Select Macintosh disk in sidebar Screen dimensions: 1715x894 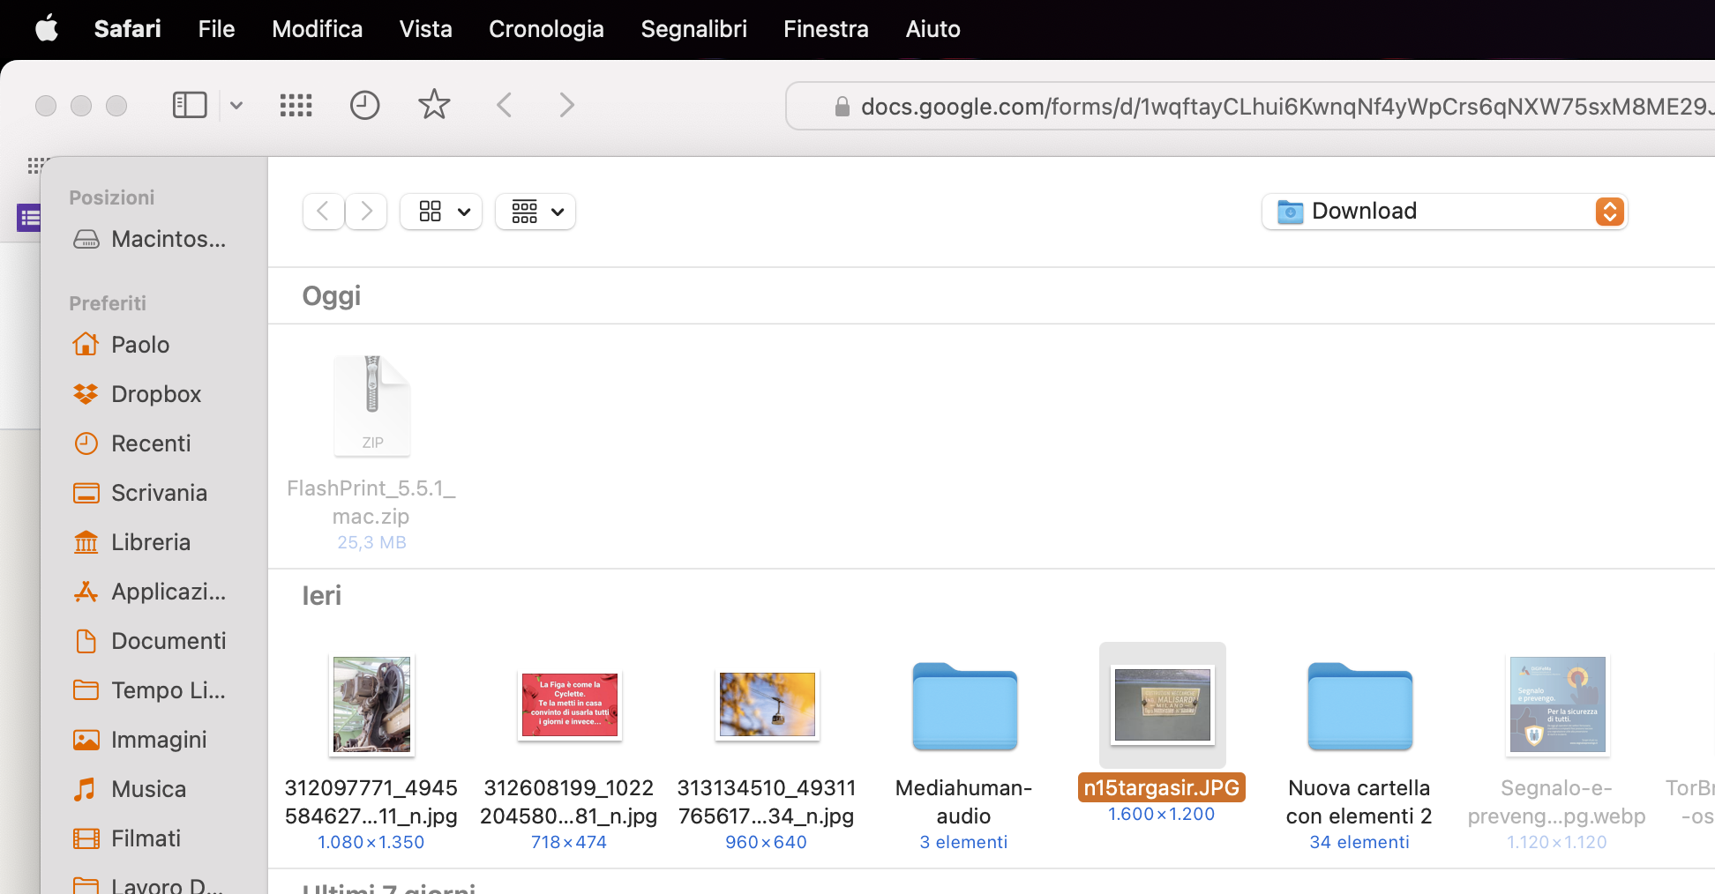pyautogui.click(x=150, y=239)
